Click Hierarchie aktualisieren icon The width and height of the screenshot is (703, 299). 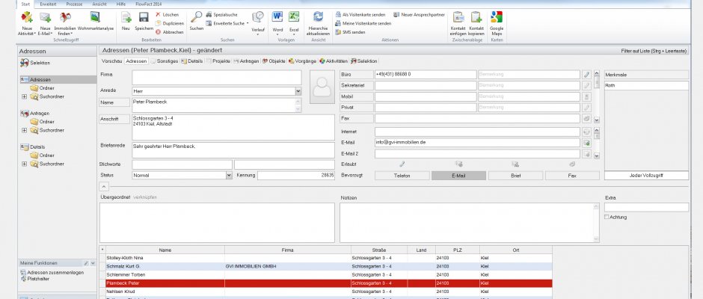point(318,18)
